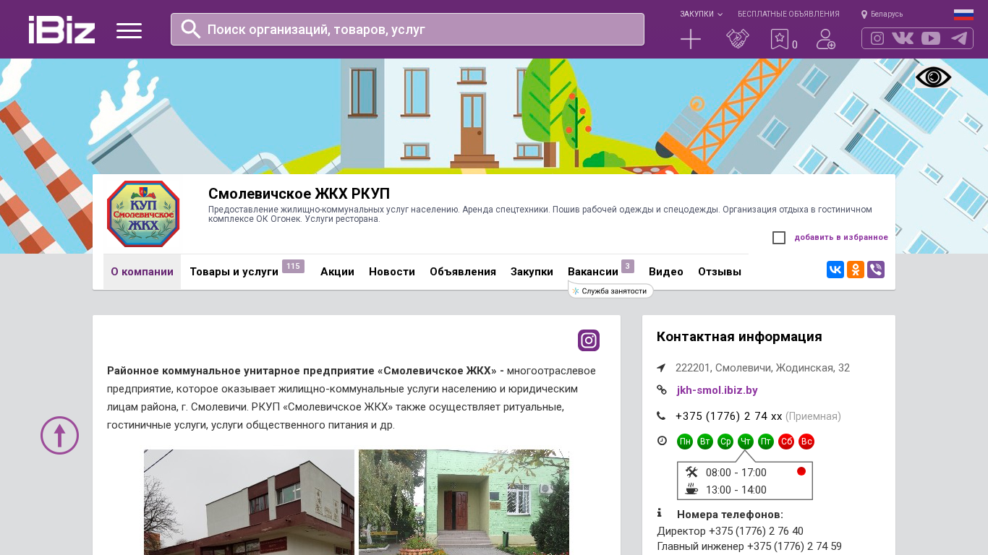
Task: Open the Акции tab
Action: 337,272
